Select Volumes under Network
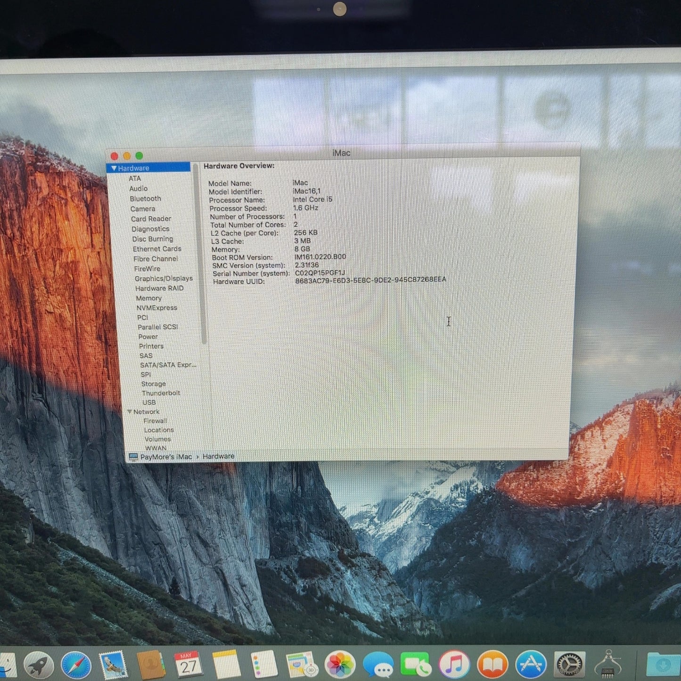 pyautogui.click(x=157, y=439)
